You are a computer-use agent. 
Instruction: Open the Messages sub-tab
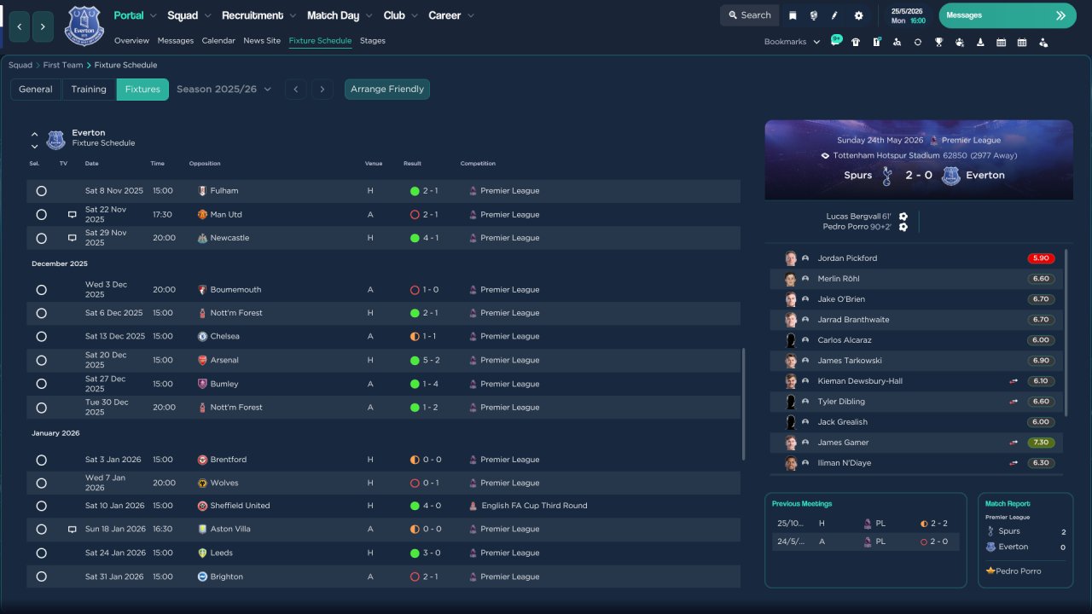point(176,41)
